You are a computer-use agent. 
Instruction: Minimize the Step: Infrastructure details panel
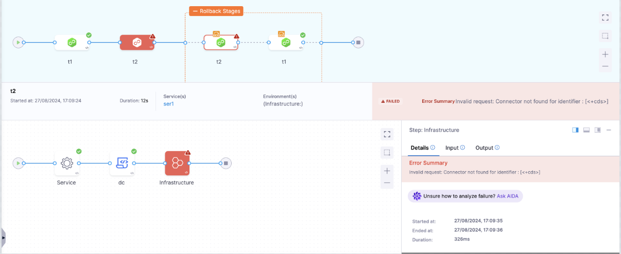point(609,130)
